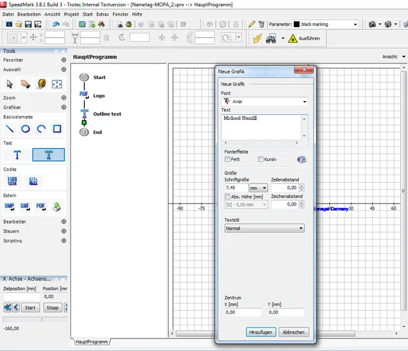This screenshot has height=351, width=408.
Task: Check the Abs. Höhe [mm] option
Action: pyautogui.click(x=227, y=196)
